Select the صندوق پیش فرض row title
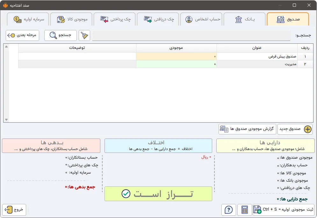 [257, 56]
